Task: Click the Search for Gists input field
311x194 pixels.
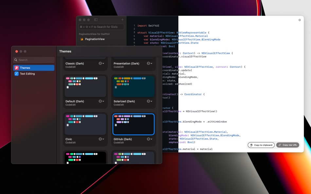Action: [x=101, y=26]
